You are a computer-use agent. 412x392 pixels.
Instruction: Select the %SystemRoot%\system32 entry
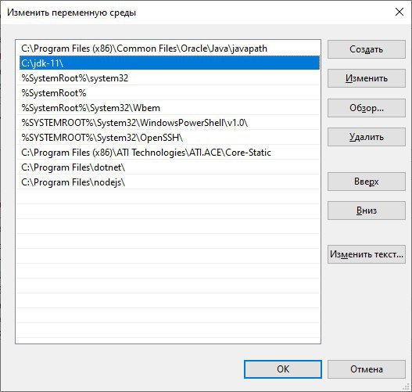click(170, 78)
